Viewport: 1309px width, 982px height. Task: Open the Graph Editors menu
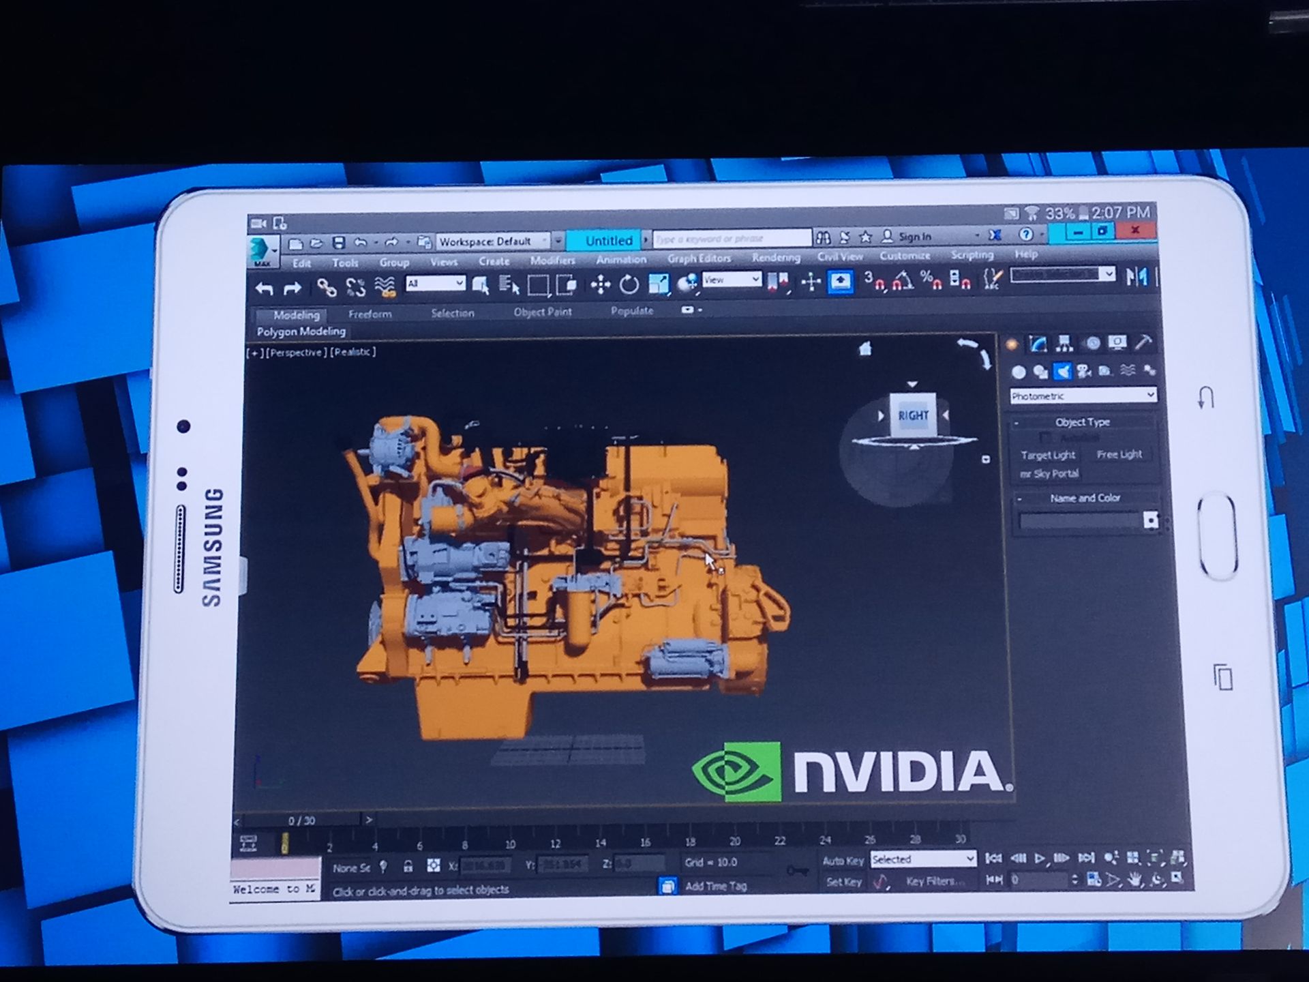click(x=699, y=258)
